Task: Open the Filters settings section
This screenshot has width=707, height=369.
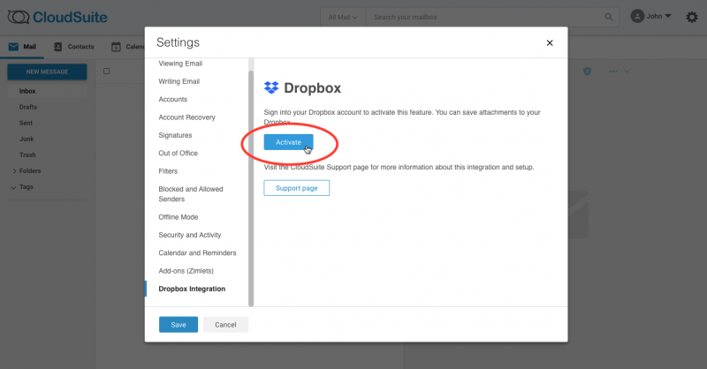Action: click(x=168, y=171)
